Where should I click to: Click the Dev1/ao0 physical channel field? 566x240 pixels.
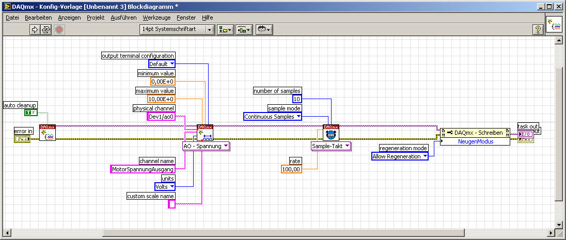[161, 116]
